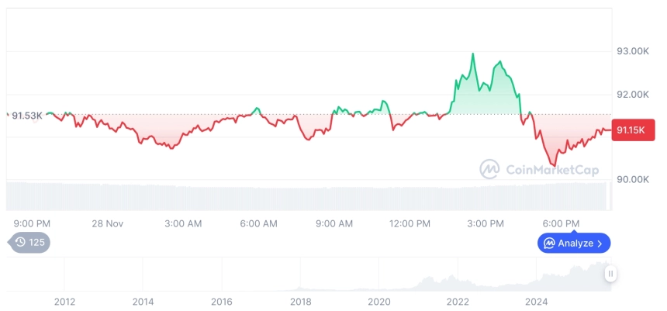Click the 93.00K price axis label
This screenshot has height=311, width=667.
[633, 51]
